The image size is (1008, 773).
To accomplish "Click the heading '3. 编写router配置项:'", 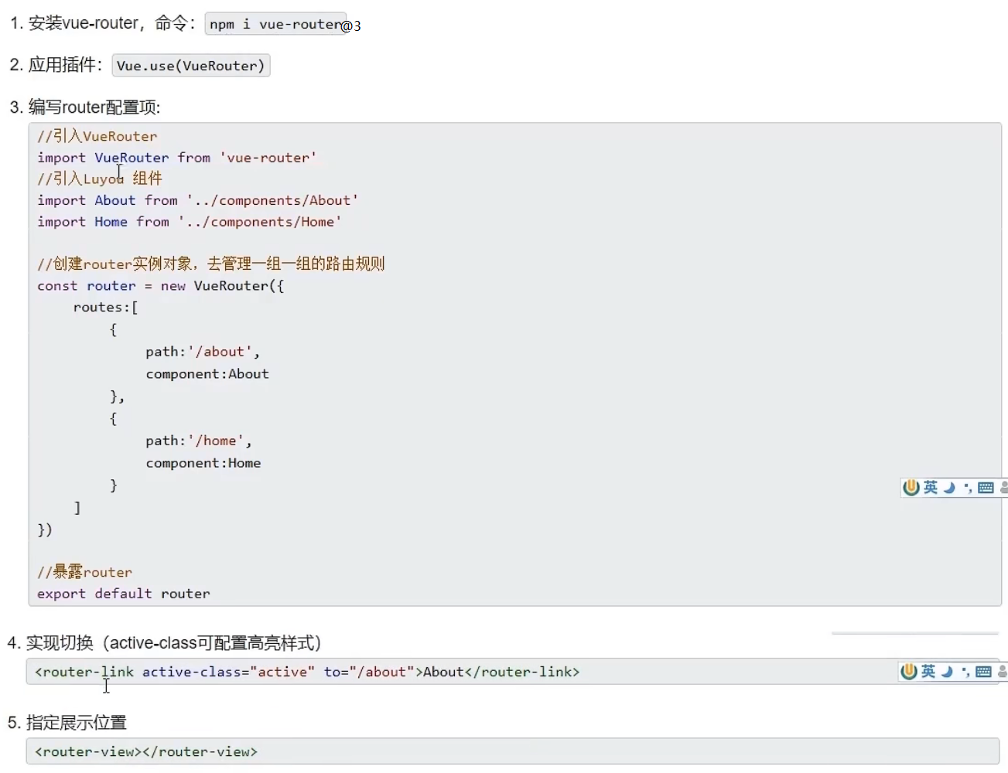I will click(84, 107).
